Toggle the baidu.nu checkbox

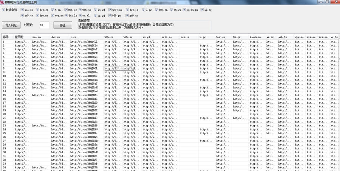pos(184,10)
